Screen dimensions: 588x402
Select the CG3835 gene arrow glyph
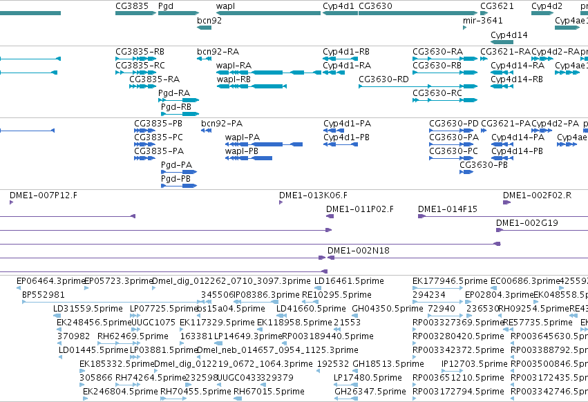point(135,13)
